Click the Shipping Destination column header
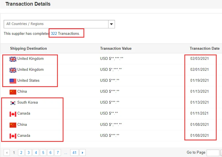 coord(28,48)
